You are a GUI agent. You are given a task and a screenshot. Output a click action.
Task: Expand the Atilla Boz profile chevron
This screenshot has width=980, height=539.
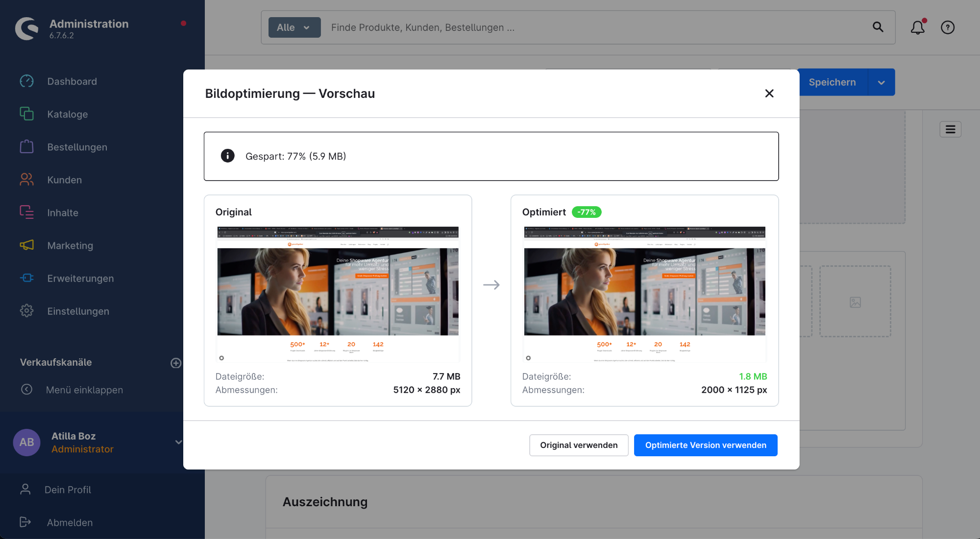(x=177, y=442)
